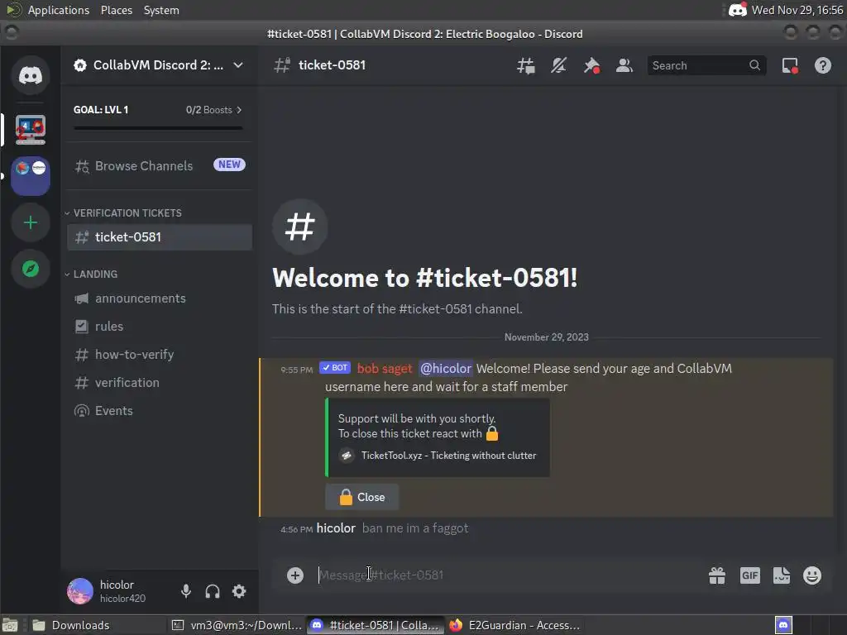The image size is (847, 635).
Task: Click the NEW badge beside Browse Channels
Action: (x=229, y=165)
